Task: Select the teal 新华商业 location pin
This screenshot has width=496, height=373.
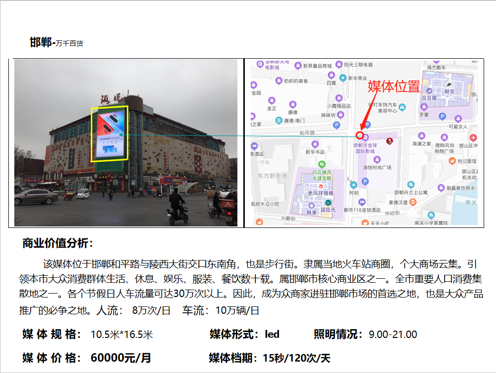Action: [x=343, y=78]
